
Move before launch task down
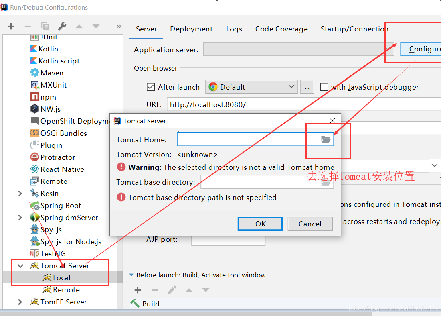pyautogui.click(x=206, y=290)
